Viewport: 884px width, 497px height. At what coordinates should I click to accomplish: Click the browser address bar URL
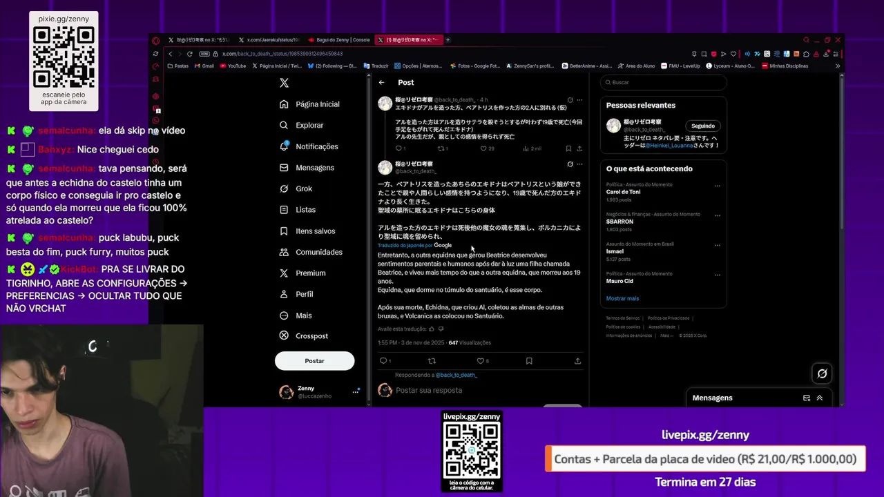pos(282,54)
